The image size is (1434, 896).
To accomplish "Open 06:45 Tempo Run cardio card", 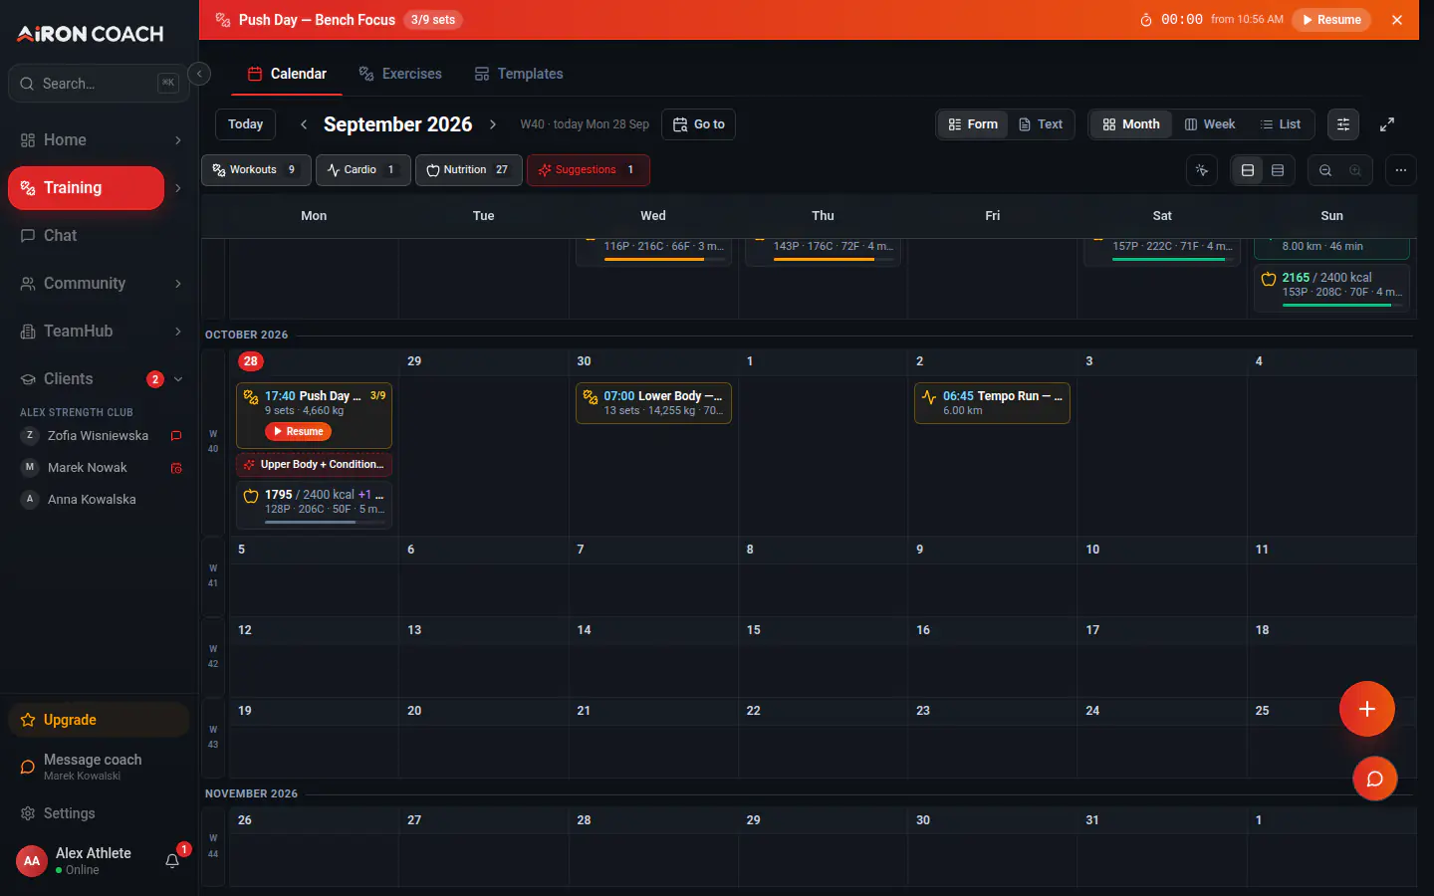I will click(992, 403).
